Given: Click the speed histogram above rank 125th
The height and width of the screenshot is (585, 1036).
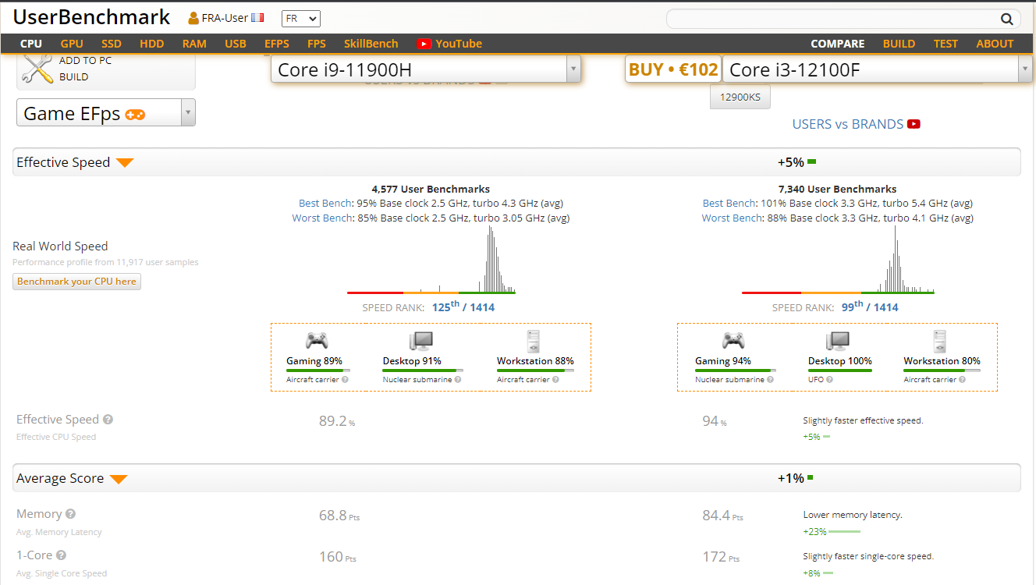Looking at the screenshot, I should tap(431, 260).
